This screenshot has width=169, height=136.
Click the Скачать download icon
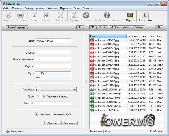[34, 15]
